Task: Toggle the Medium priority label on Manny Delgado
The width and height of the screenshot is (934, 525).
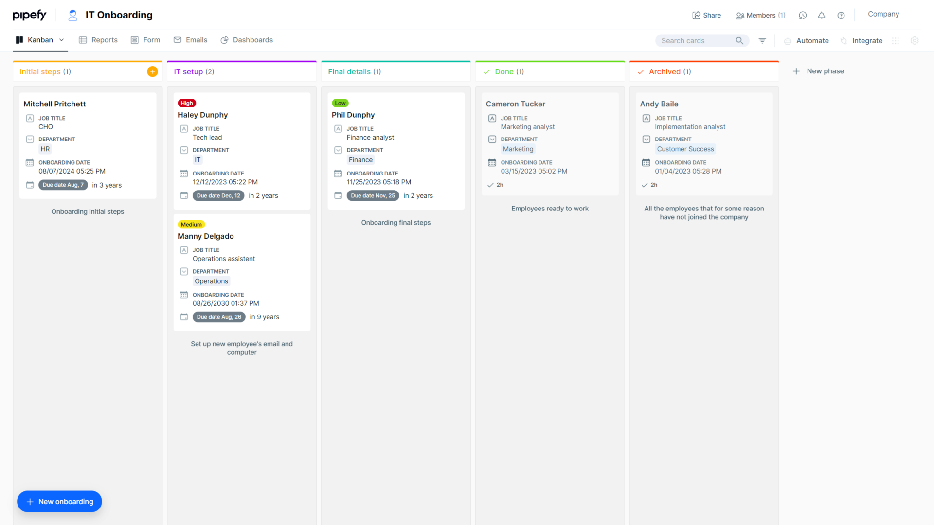Action: (191, 224)
